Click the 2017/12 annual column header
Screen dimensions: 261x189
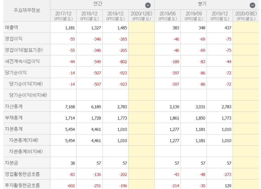coord(63,16)
